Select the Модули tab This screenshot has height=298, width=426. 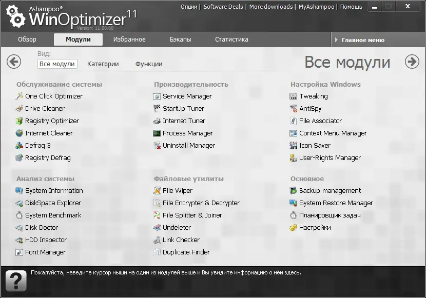coord(78,39)
